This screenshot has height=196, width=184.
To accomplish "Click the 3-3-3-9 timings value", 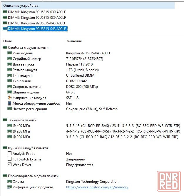I will point(122,137).
